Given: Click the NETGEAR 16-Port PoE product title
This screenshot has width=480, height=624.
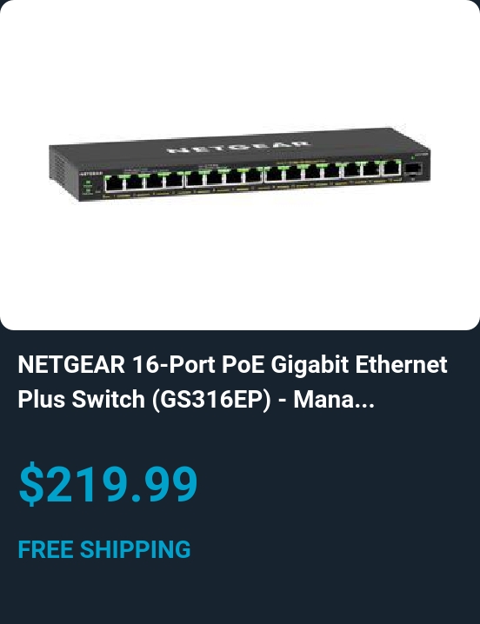Looking at the screenshot, I should pos(232,382).
